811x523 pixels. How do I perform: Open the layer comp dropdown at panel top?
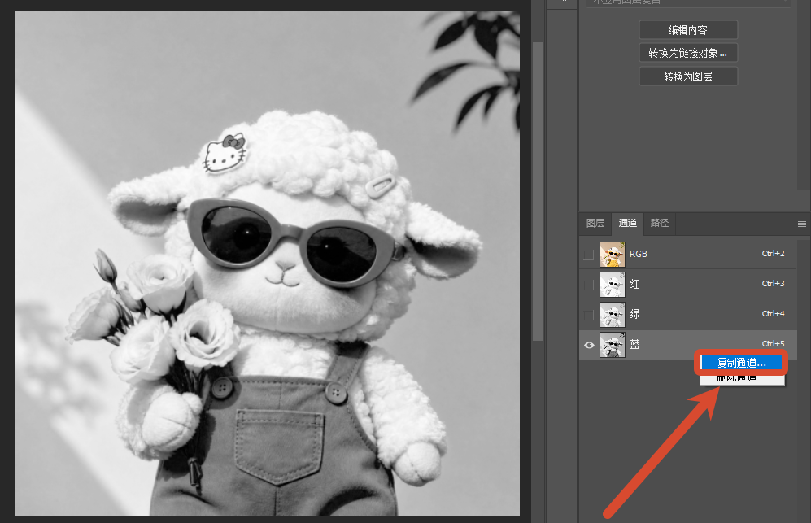(x=688, y=3)
